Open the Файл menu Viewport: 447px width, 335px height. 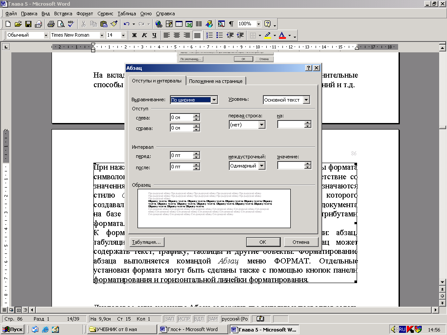[x=11, y=14]
